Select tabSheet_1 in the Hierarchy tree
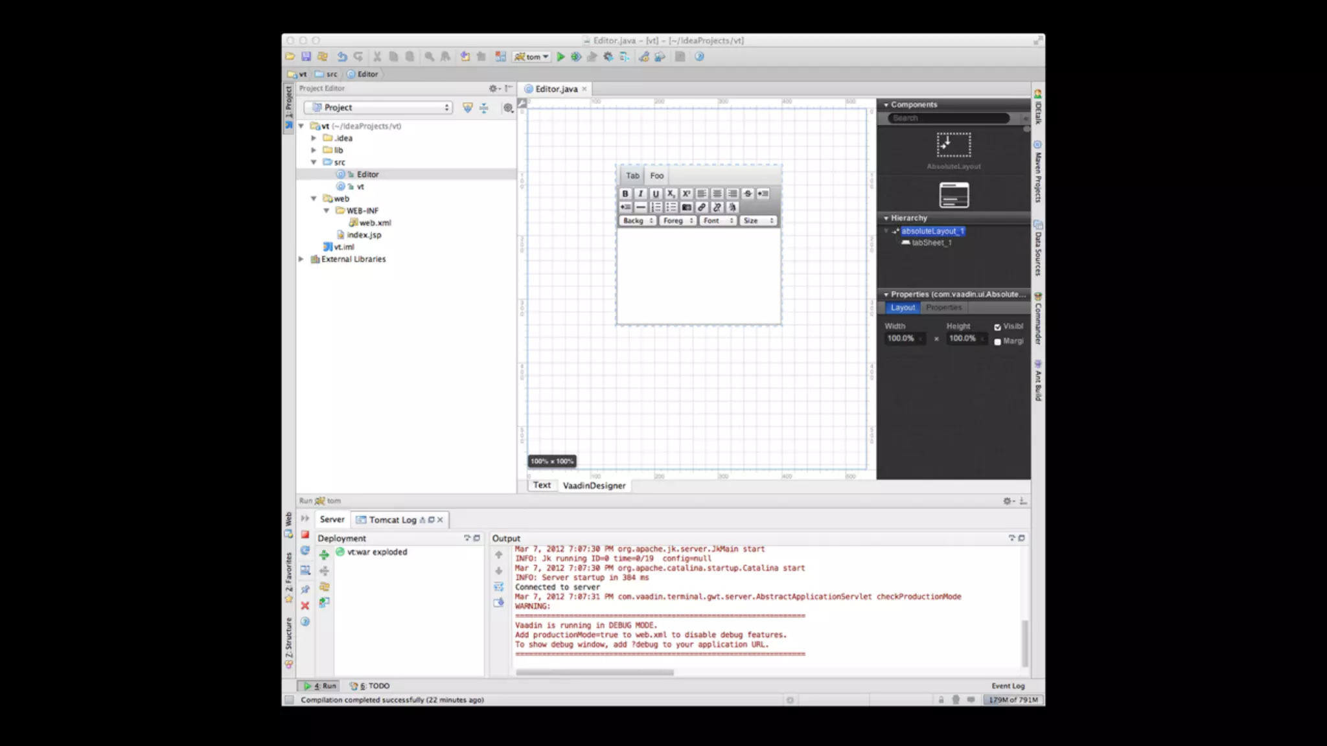The image size is (1327, 746). 931,243
